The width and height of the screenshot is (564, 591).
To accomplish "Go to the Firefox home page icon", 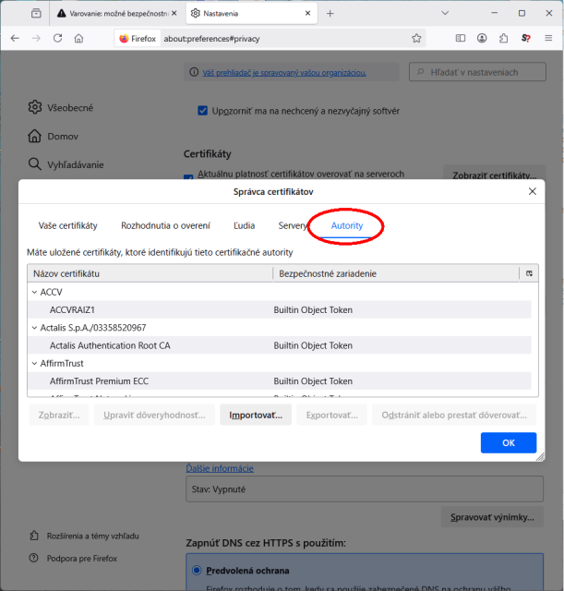I will tap(79, 38).
